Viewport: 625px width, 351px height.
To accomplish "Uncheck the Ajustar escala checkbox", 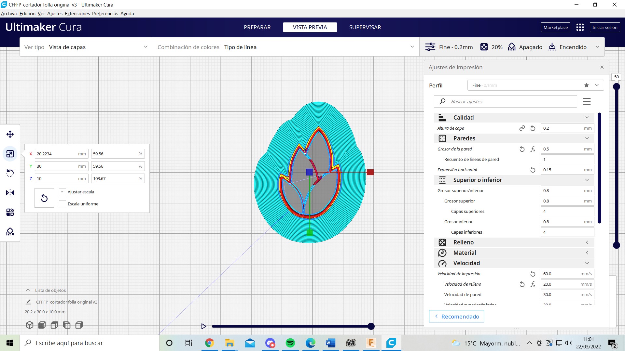I will pyautogui.click(x=62, y=192).
